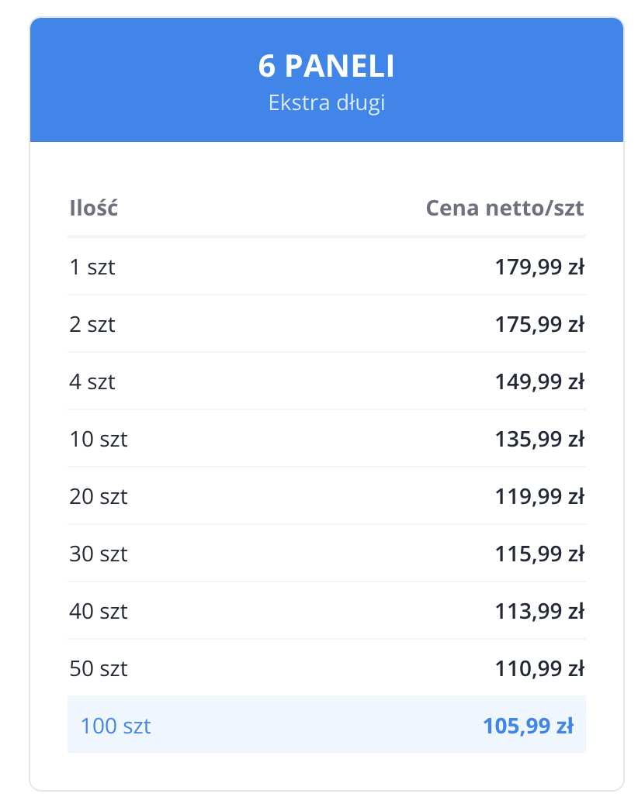This screenshot has width=638, height=811.
Task: Select the 10 szt quantity row
Action: [x=99, y=440]
